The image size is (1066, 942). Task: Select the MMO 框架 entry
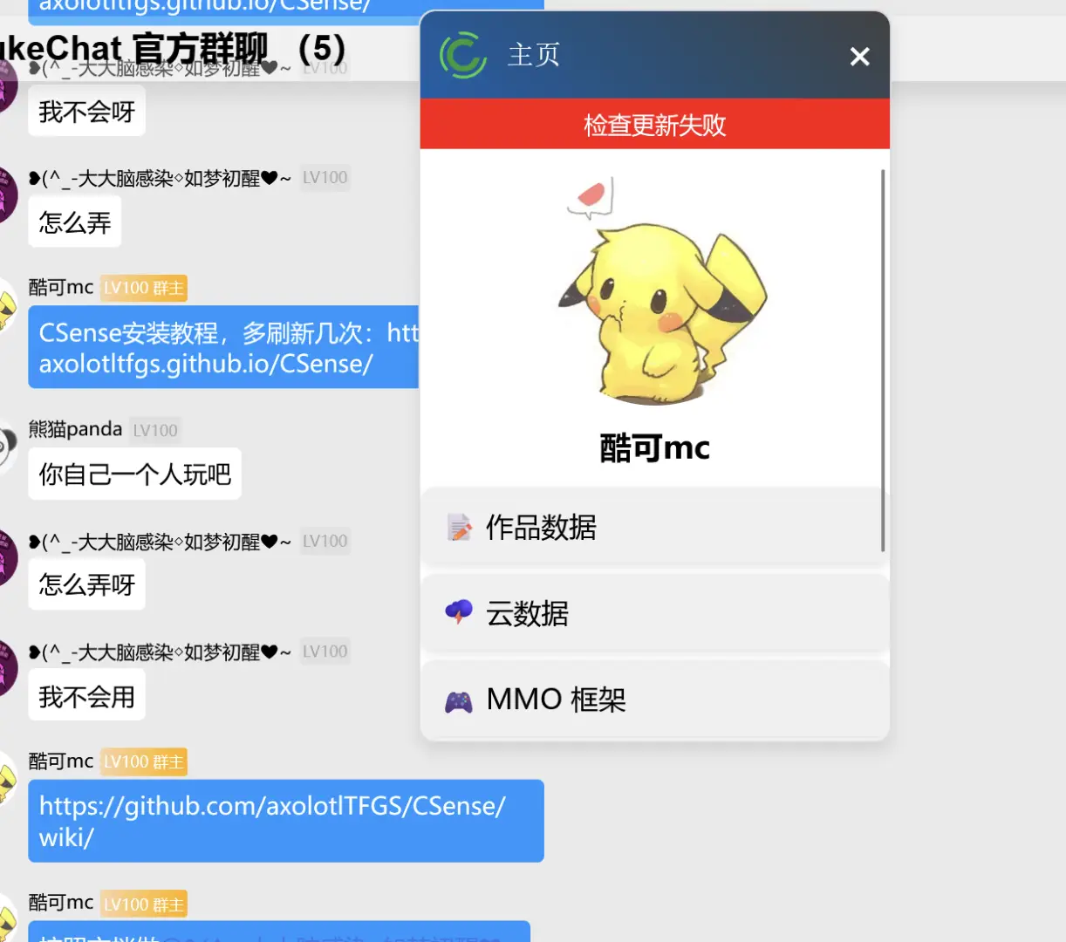(x=654, y=700)
